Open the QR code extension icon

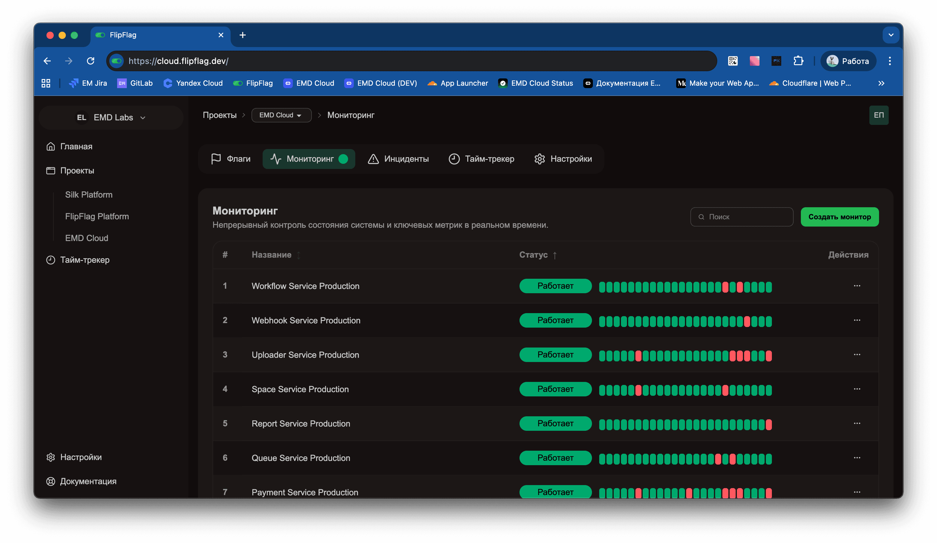coord(733,61)
